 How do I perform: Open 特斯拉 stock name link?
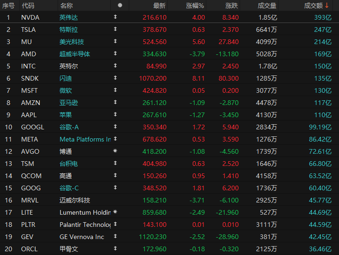[x=68, y=30]
